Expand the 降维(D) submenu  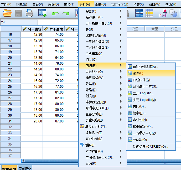(102, 90)
